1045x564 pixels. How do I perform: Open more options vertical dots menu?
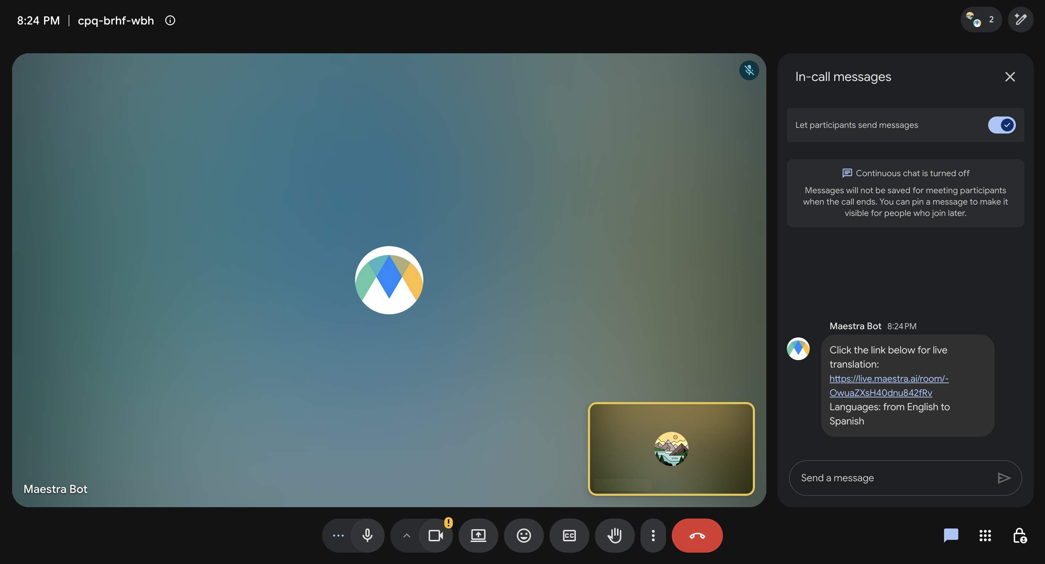coord(653,536)
